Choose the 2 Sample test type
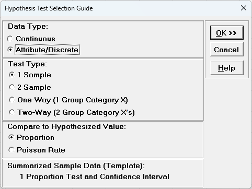The width and height of the screenshot is (252, 189). 30,87
